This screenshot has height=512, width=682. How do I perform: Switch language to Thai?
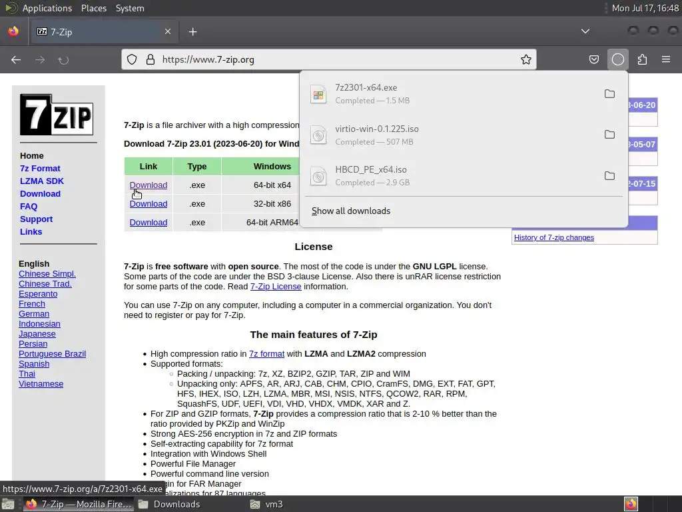click(27, 374)
